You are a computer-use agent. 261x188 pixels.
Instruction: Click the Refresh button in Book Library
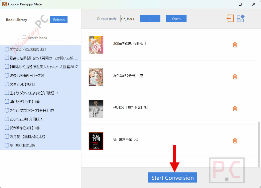[59, 20]
